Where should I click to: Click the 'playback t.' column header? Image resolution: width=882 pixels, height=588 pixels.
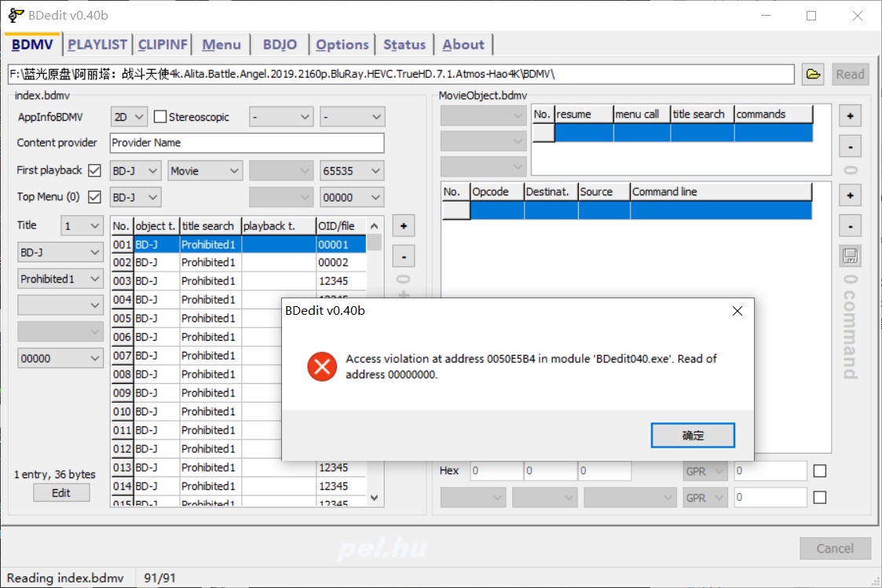tap(279, 226)
